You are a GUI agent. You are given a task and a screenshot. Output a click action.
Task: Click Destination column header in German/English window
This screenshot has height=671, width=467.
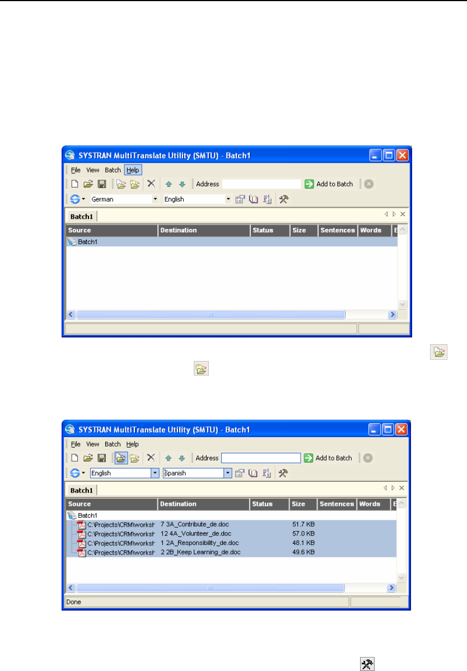pos(204,230)
